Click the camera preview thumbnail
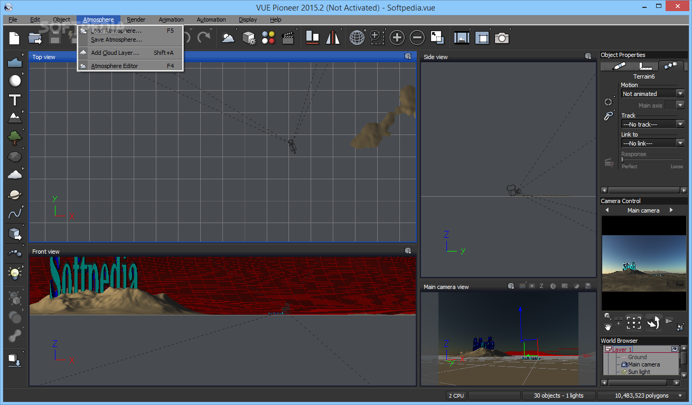 point(643,263)
